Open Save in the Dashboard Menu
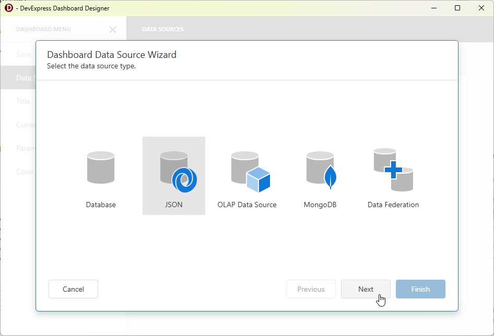The width and height of the screenshot is (494, 336). pos(24,54)
